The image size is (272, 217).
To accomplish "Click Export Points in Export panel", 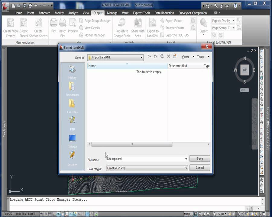I will point(171,20).
